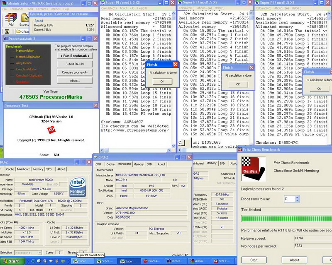Select Matrix Addition in the benchmark tree
Image resolution: width=332 pixels, height=265 pixels.
click(25, 51)
